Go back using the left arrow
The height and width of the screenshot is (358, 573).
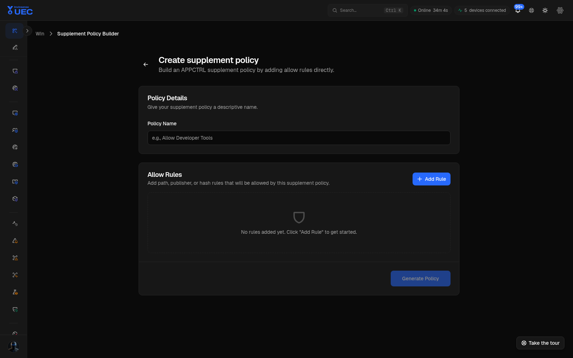(x=146, y=64)
